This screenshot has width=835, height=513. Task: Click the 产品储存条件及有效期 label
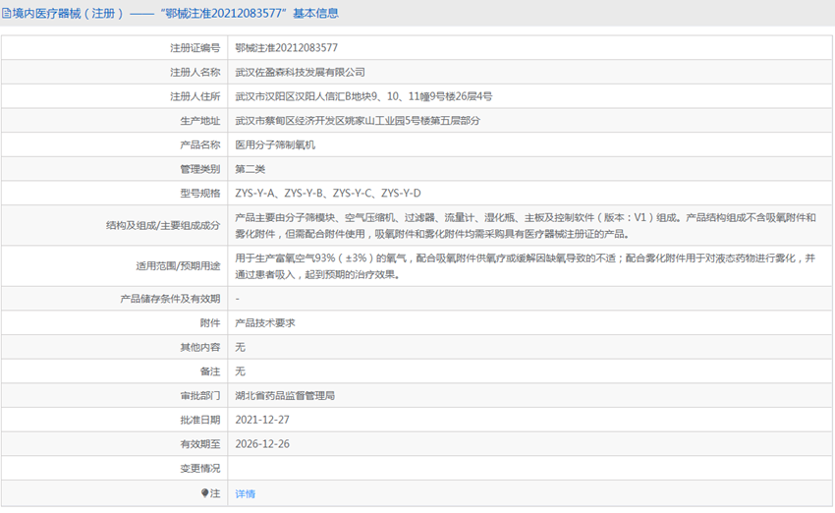click(x=170, y=299)
